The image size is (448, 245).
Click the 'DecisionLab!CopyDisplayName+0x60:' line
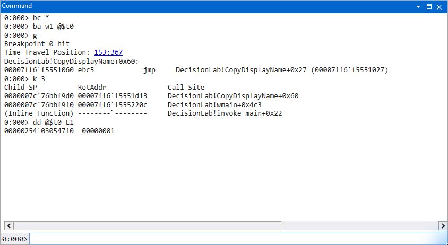[x=72, y=61]
